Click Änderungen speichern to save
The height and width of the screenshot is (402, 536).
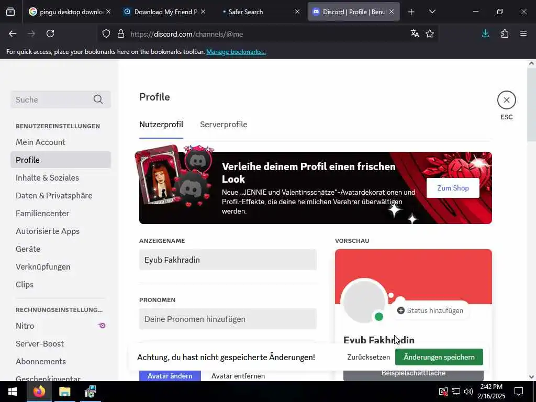[x=439, y=357]
